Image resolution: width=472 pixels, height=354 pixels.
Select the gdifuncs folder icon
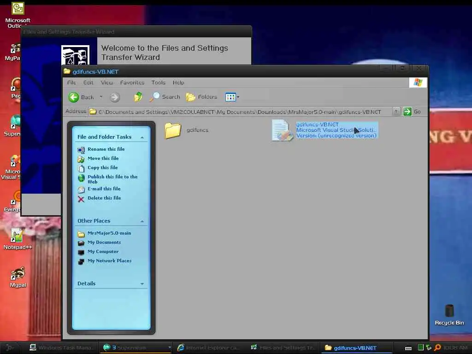click(172, 130)
